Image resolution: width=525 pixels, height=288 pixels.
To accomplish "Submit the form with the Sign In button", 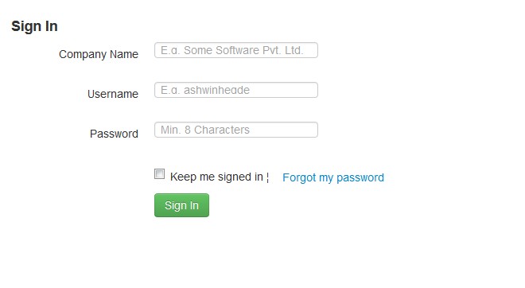I will point(182,205).
